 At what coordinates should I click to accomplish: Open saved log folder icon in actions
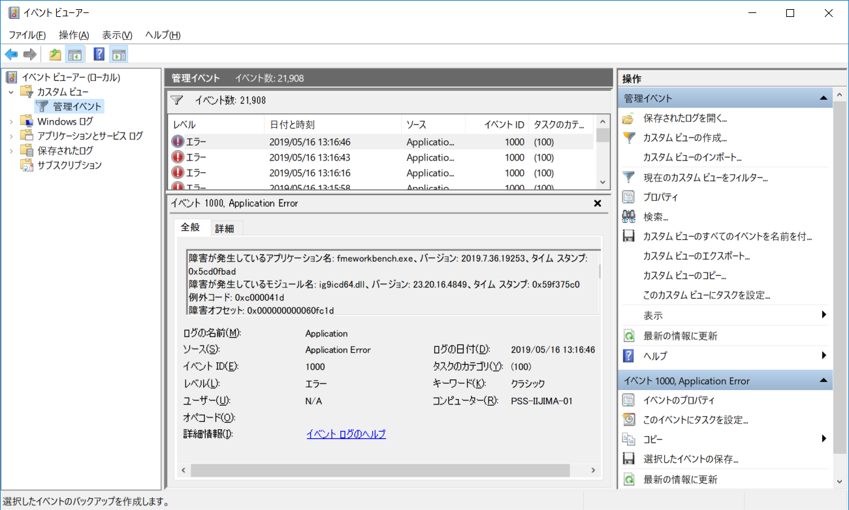[628, 119]
